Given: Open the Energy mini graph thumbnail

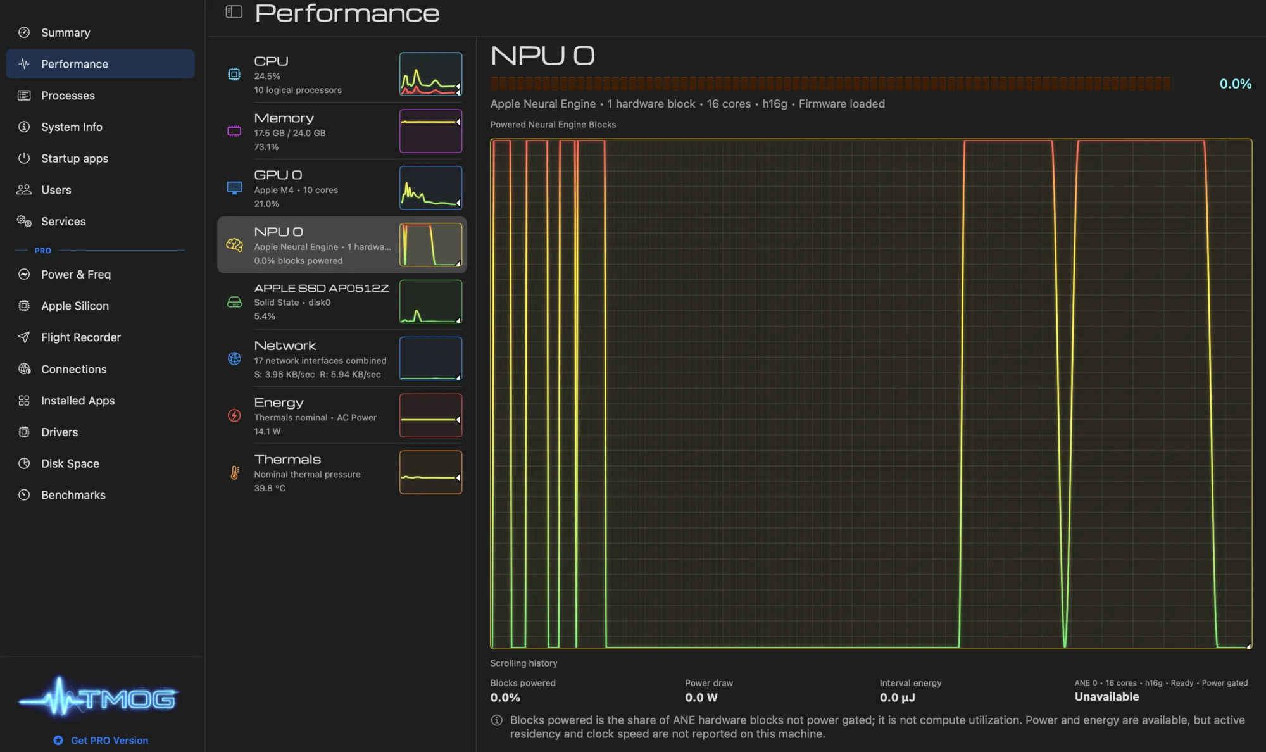Looking at the screenshot, I should point(430,416).
